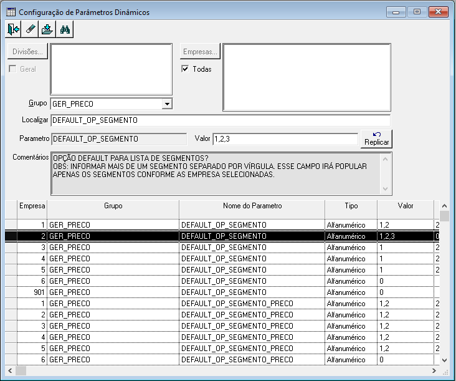Click the Valor column header
This screenshot has height=381, width=456.
point(406,210)
